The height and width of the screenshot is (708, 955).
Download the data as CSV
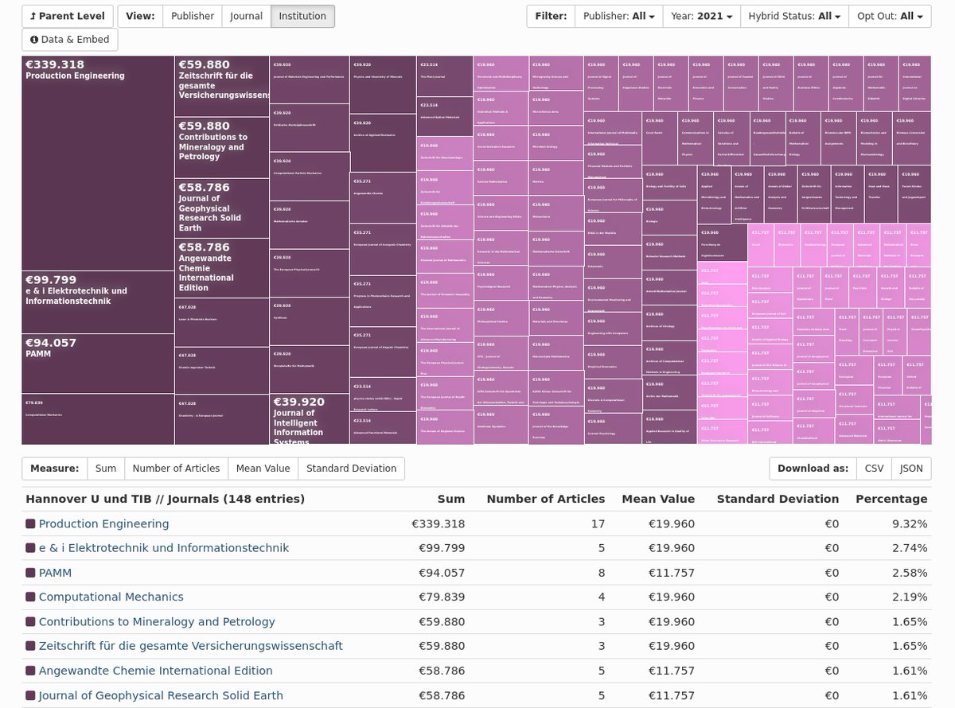(x=874, y=469)
